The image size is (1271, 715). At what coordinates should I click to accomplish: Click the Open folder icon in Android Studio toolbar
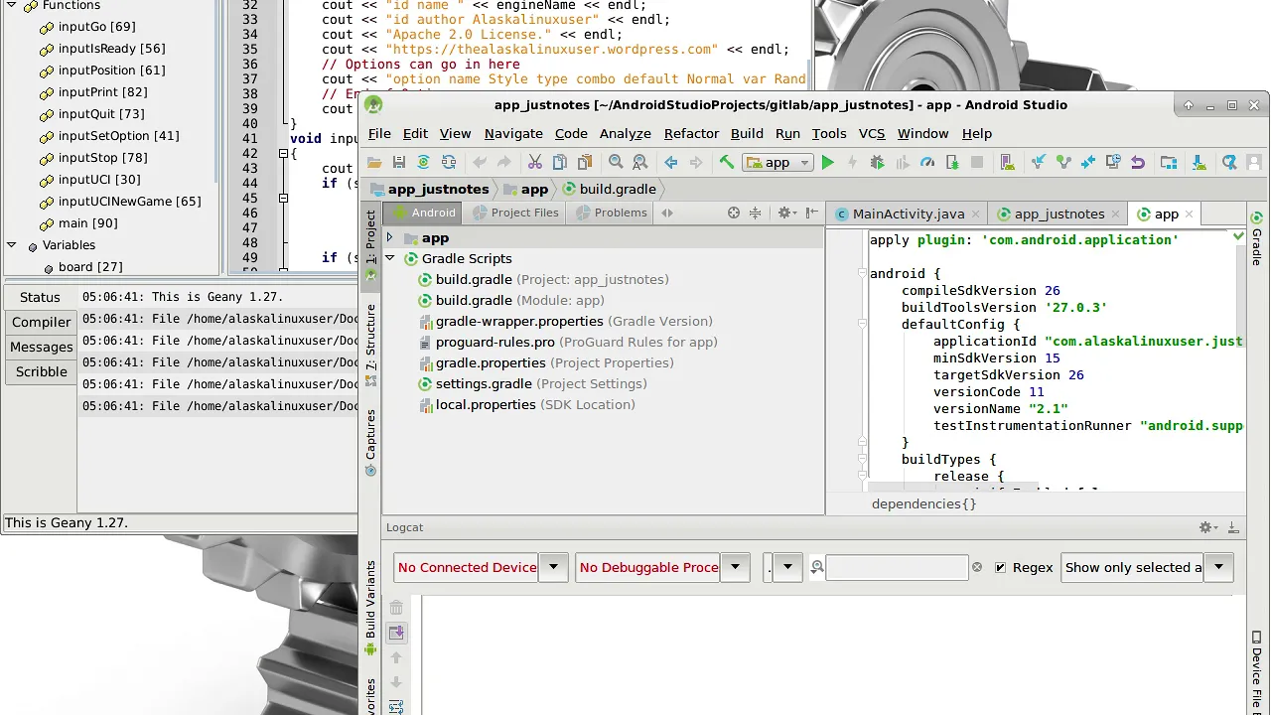pyautogui.click(x=374, y=163)
